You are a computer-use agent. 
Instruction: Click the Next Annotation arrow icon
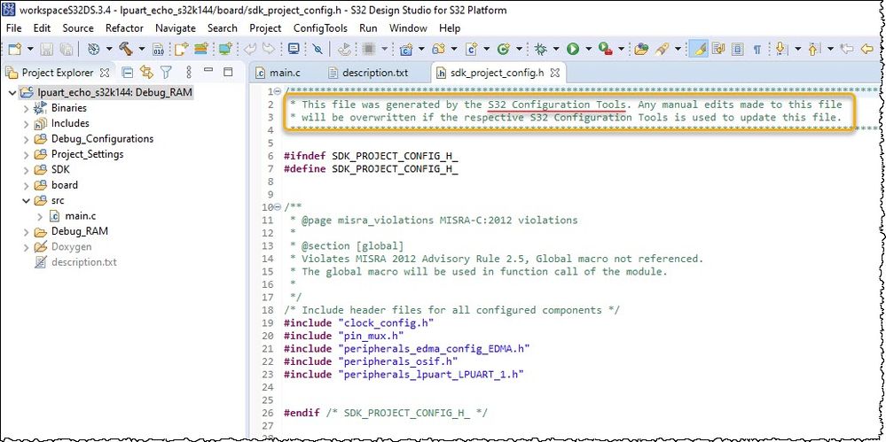[x=781, y=49]
